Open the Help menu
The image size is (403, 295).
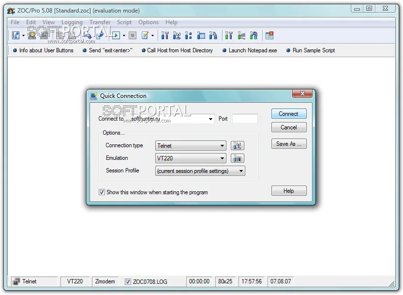[x=171, y=22]
